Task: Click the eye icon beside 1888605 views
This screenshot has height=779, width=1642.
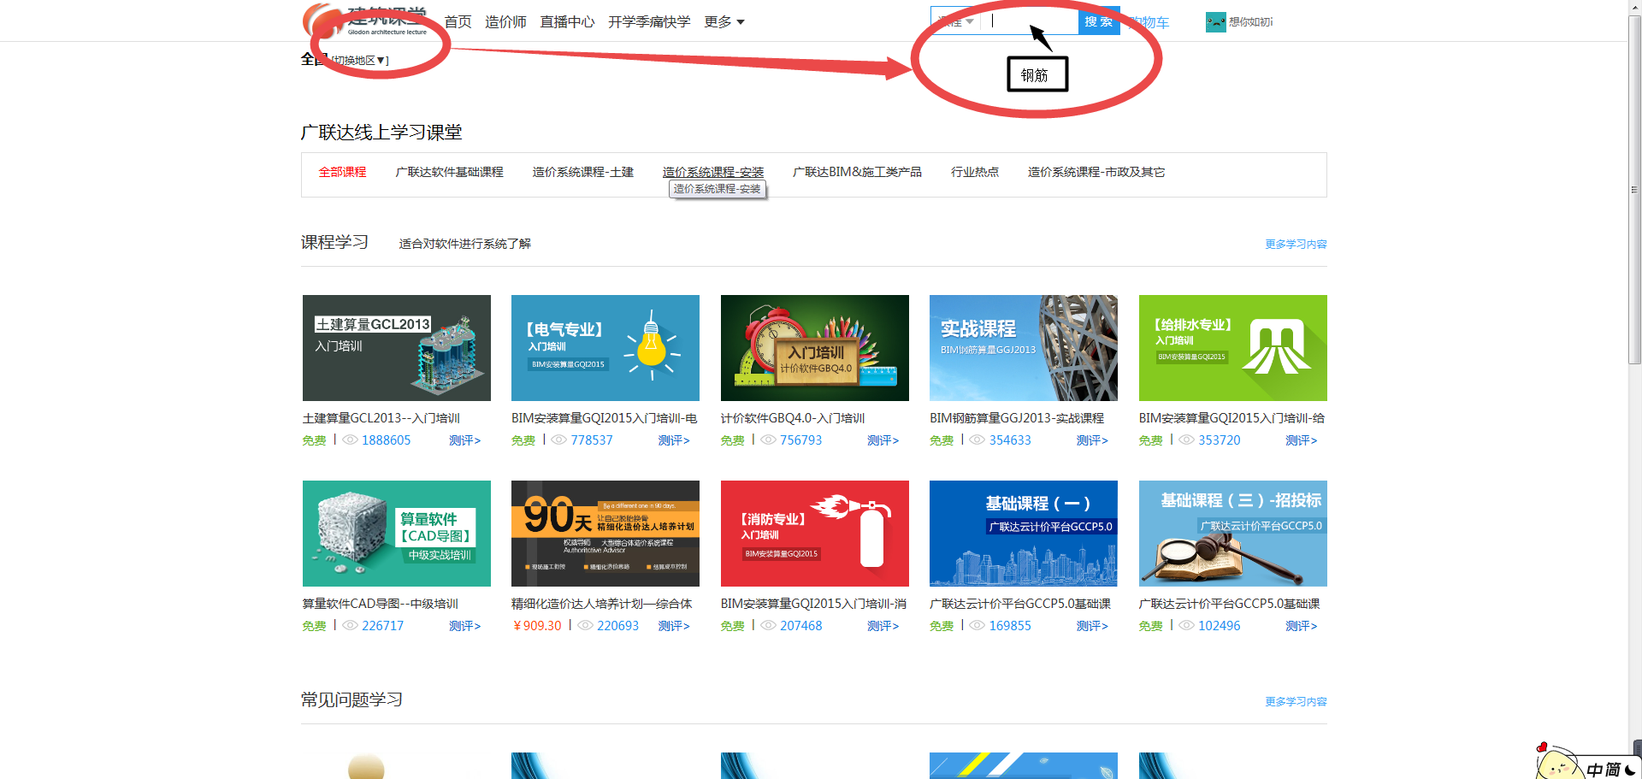Action: pyautogui.click(x=350, y=440)
